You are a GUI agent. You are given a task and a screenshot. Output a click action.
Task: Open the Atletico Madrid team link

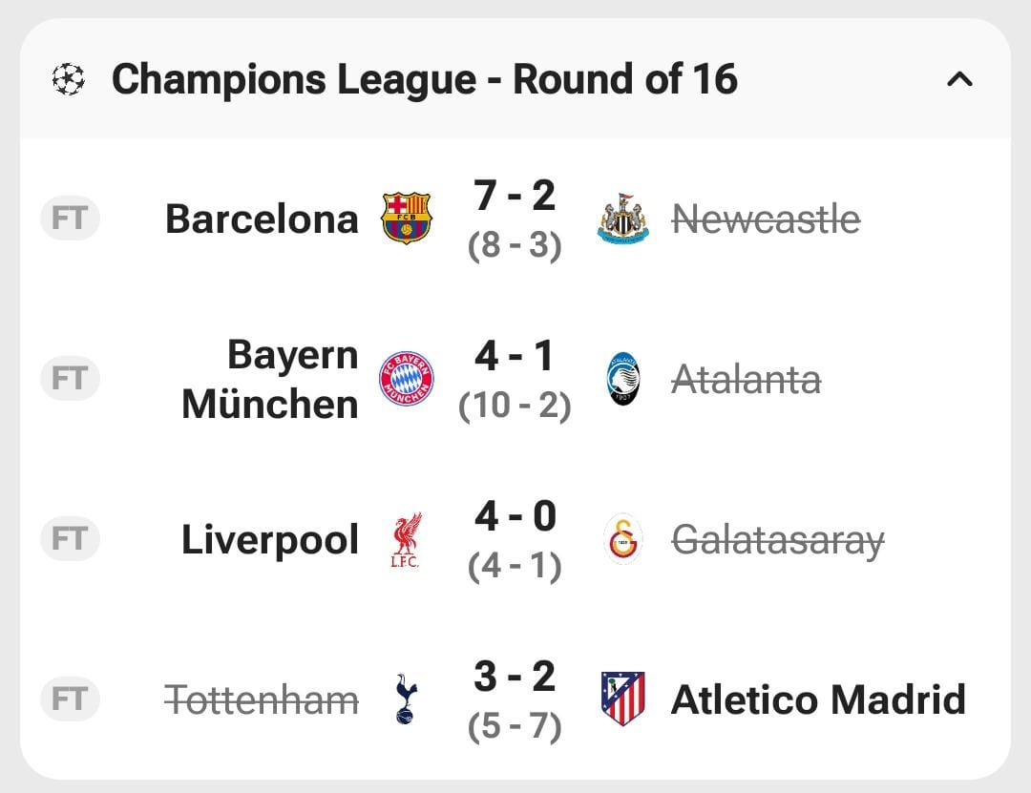point(818,699)
